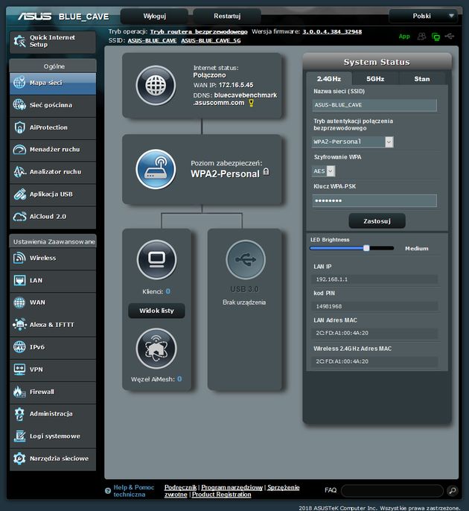Viewport: 469px width, 511px height.
Task: Click the green network status icon
Action: [x=435, y=36]
